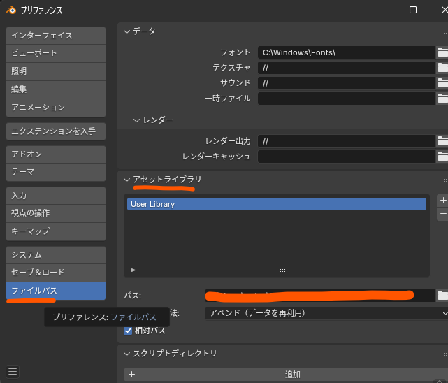Collapse the データ panel

tap(127, 31)
